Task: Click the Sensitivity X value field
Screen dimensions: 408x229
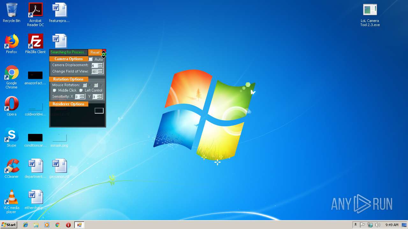Action: pyautogui.click(x=77, y=96)
